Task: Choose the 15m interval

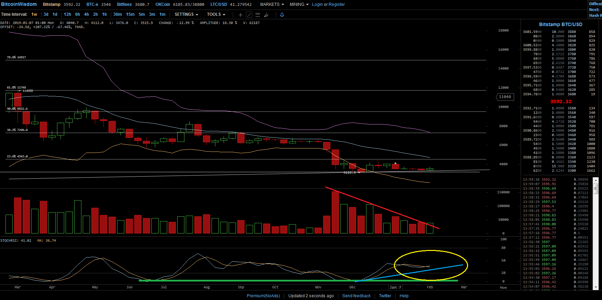Action: click(130, 14)
